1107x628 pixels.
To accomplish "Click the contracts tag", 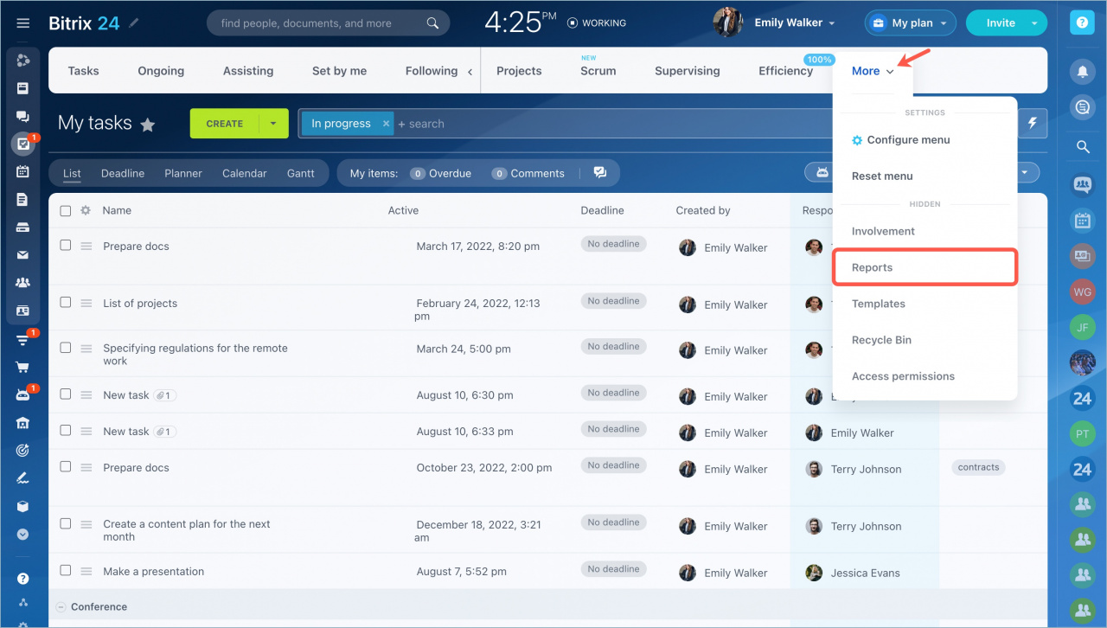I will tap(978, 467).
